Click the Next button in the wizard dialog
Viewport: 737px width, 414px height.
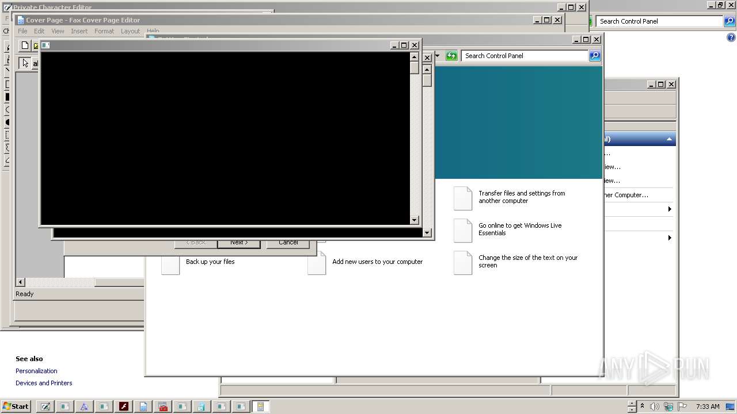pyautogui.click(x=239, y=244)
